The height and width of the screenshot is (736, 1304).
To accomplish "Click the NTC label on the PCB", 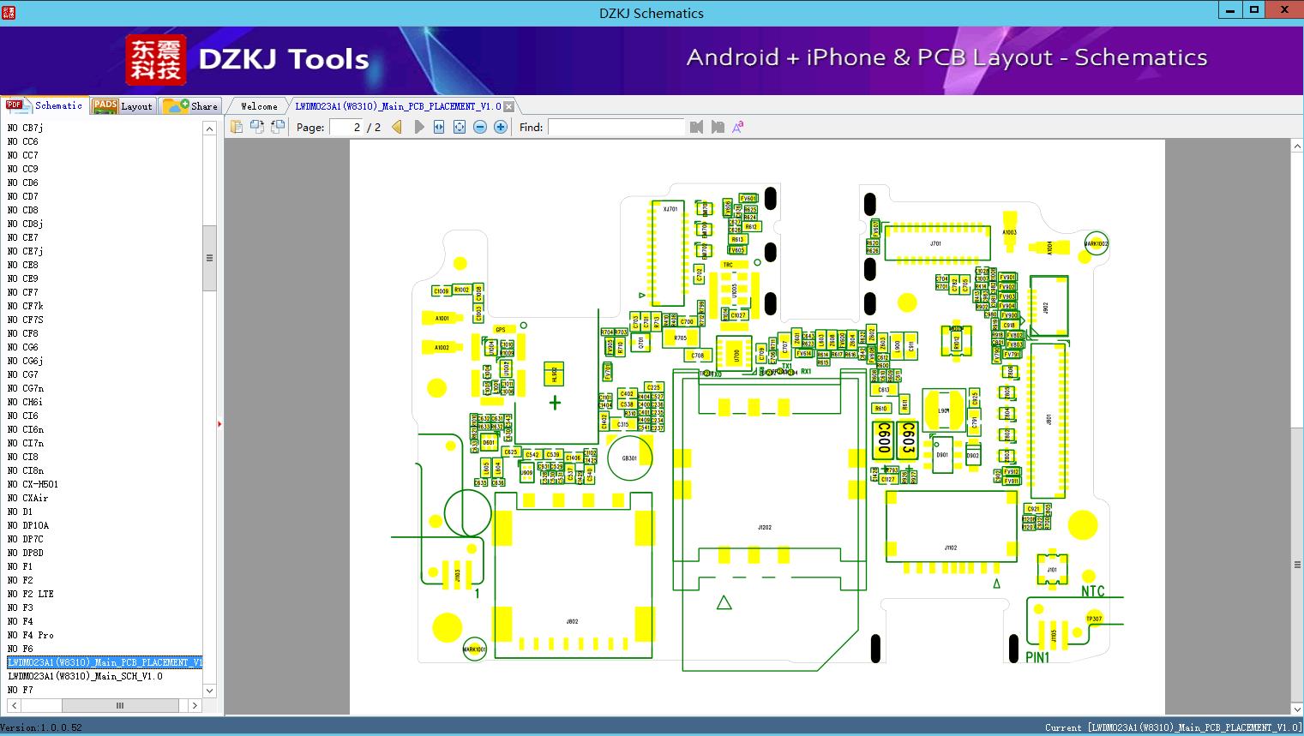I will (1093, 592).
